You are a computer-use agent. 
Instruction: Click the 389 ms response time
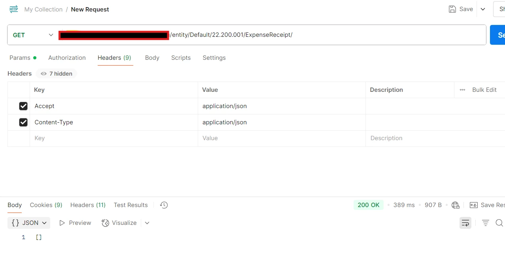[404, 205]
